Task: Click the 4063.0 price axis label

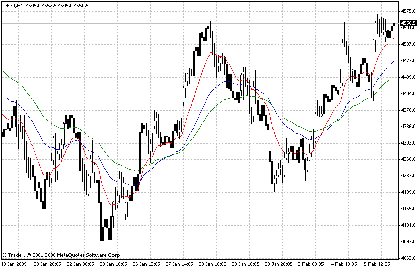Action: (x=408, y=258)
